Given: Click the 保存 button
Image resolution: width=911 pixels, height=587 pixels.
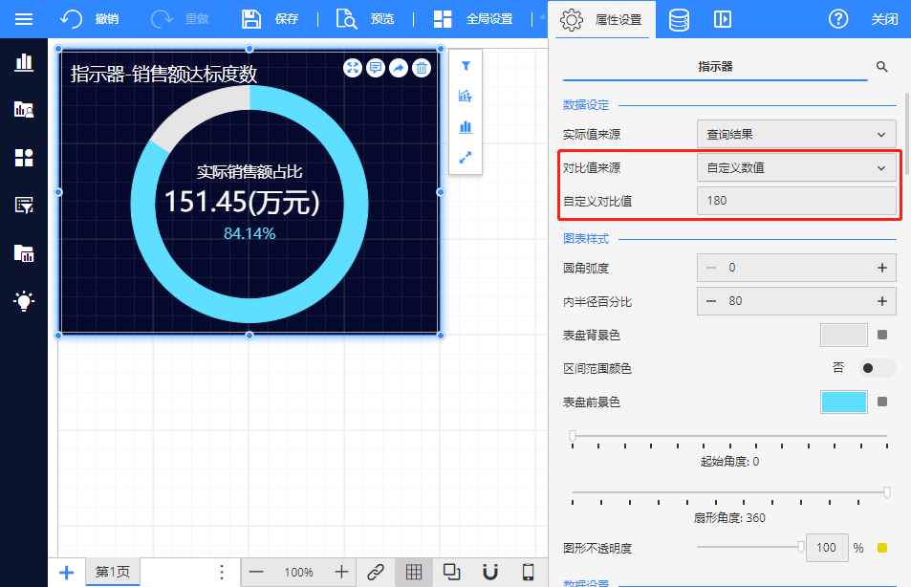Looking at the screenshot, I should 271,19.
